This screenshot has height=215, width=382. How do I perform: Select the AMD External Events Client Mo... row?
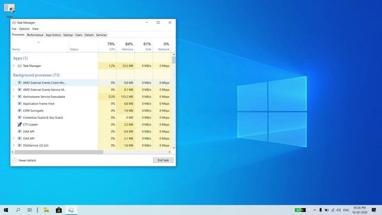click(91, 82)
